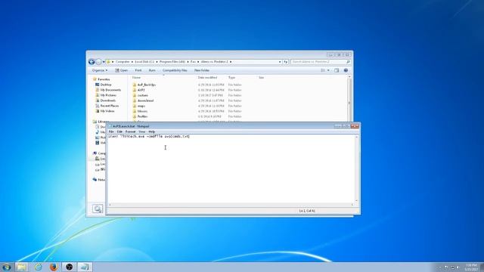Sort files by the Type column header
Viewport: 484px width, 272px height.
(231, 78)
